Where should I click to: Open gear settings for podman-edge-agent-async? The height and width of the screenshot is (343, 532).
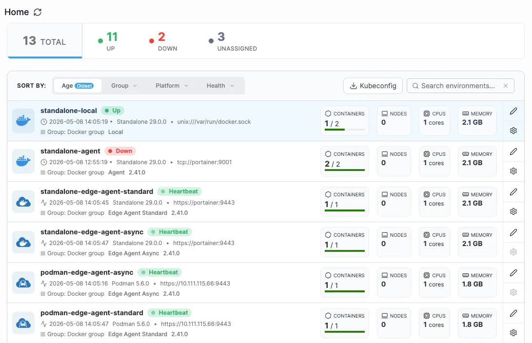click(513, 292)
